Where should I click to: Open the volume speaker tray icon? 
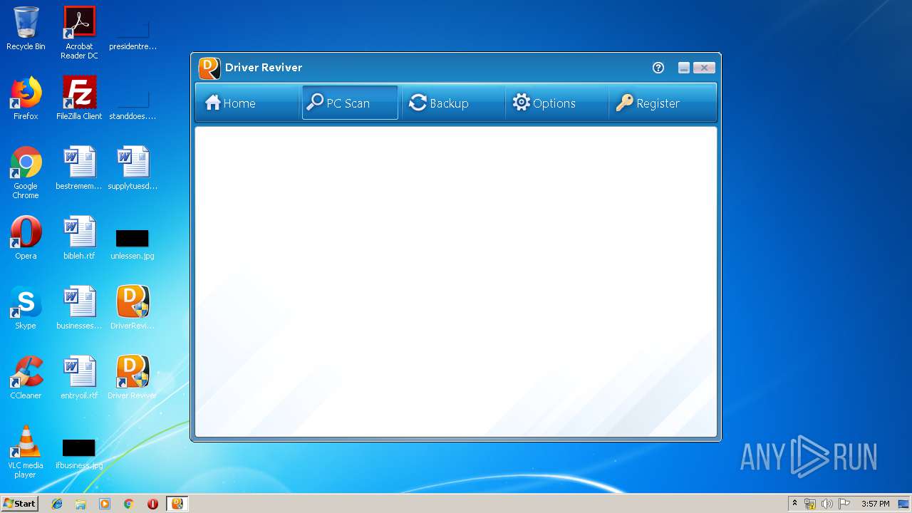(827, 504)
